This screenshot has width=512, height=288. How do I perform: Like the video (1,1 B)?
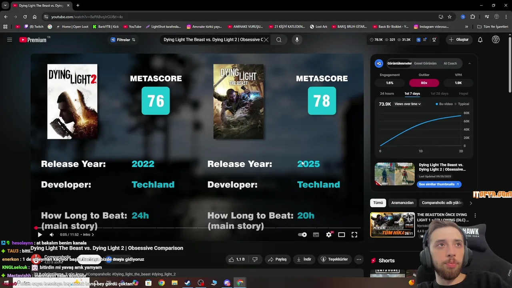point(236,259)
